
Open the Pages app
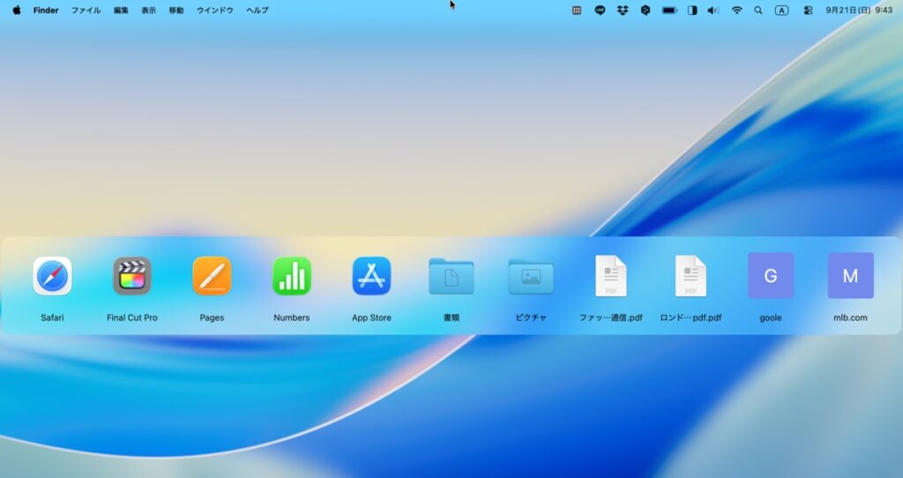click(212, 276)
